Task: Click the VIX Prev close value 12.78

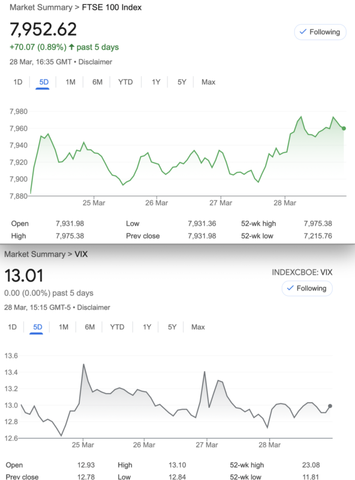Action: tap(86, 476)
